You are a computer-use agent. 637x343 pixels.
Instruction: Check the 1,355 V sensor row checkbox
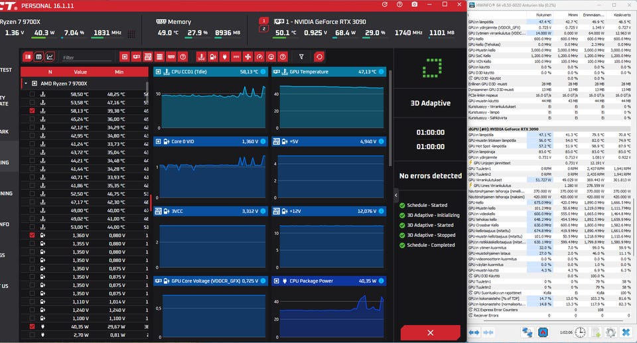32,243
